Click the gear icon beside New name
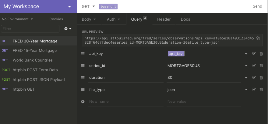This screenshot has height=124, width=268. click(x=83, y=102)
